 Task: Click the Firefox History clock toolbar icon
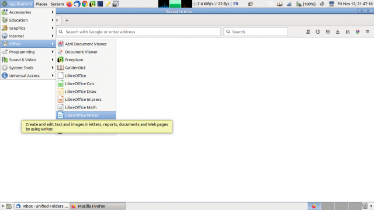coord(318,32)
